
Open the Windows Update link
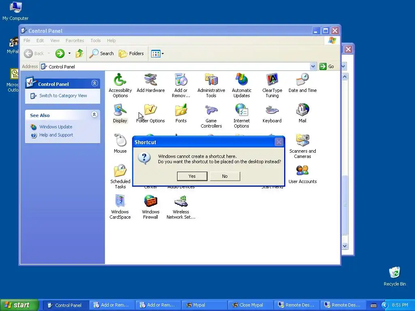[x=56, y=127]
